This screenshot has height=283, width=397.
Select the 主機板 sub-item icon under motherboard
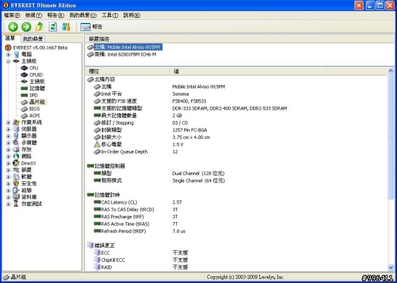tap(24, 81)
